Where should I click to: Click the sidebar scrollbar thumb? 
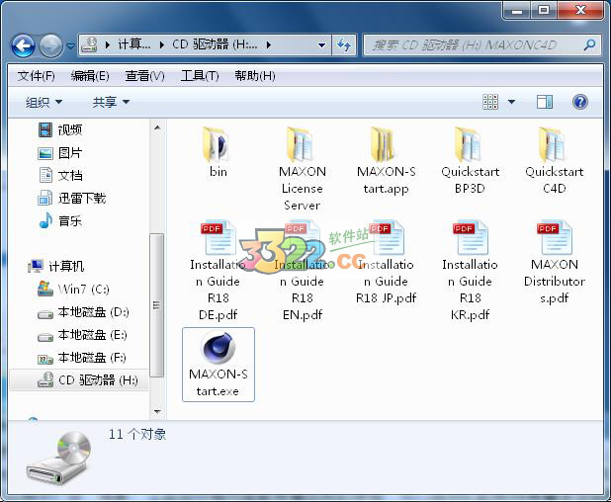tap(157, 305)
